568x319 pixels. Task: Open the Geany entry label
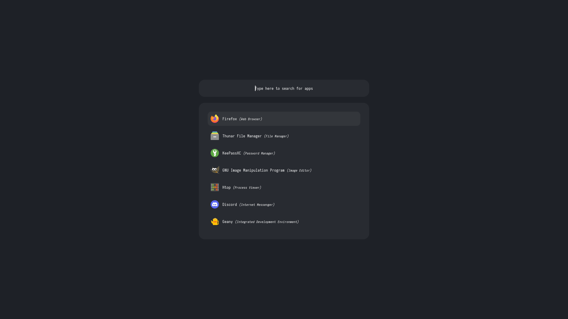click(227, 222)
